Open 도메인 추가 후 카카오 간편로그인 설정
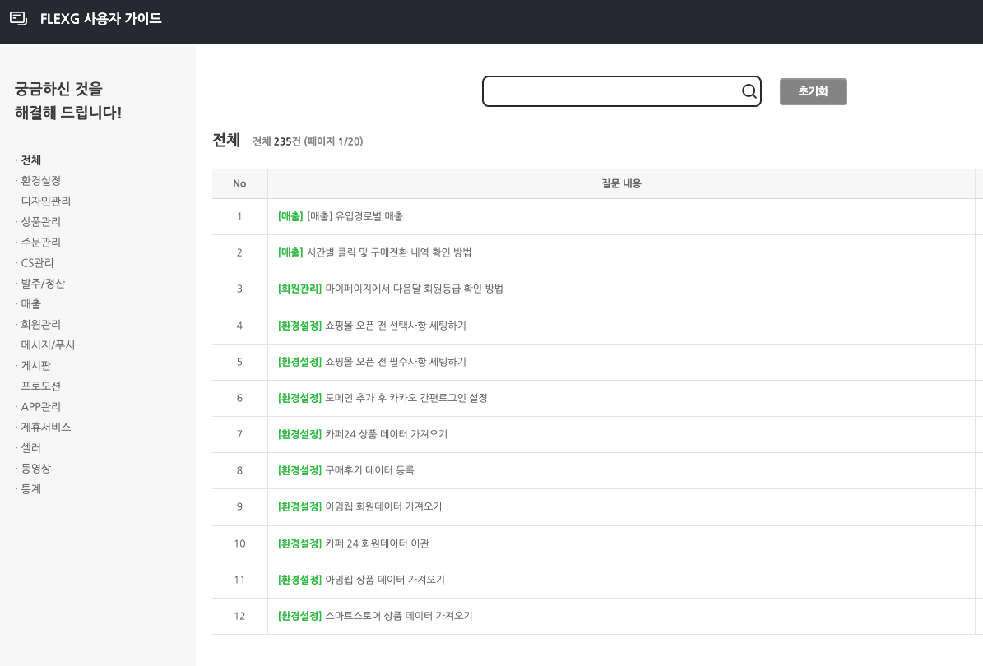This screenshot has width=983, height=666. tap(406, 398)
